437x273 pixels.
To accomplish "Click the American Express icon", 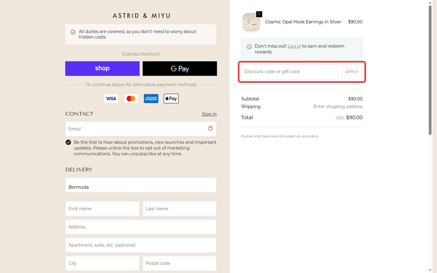I will pos(151,99).
